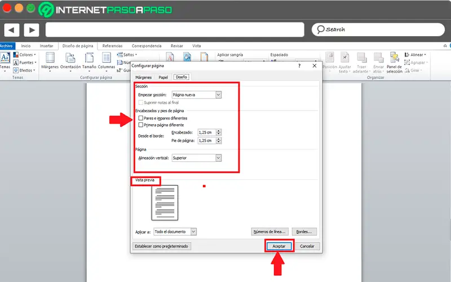This screenshot has height=282, width=451.
Task: Click the Aceptar button
Action: [279, 246]
